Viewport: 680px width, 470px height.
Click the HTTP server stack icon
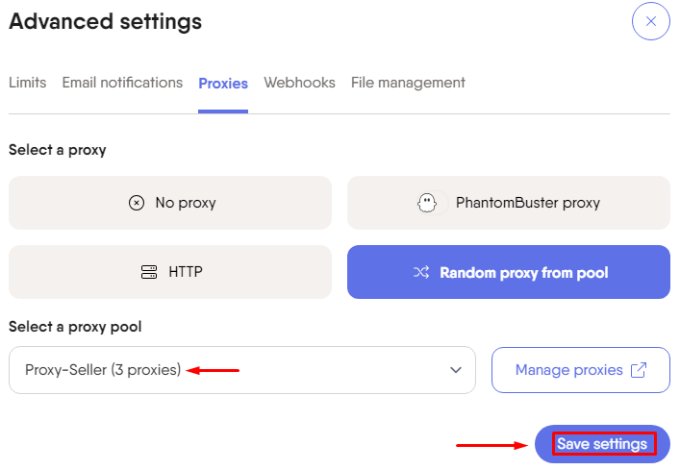[x=149, y=272]
